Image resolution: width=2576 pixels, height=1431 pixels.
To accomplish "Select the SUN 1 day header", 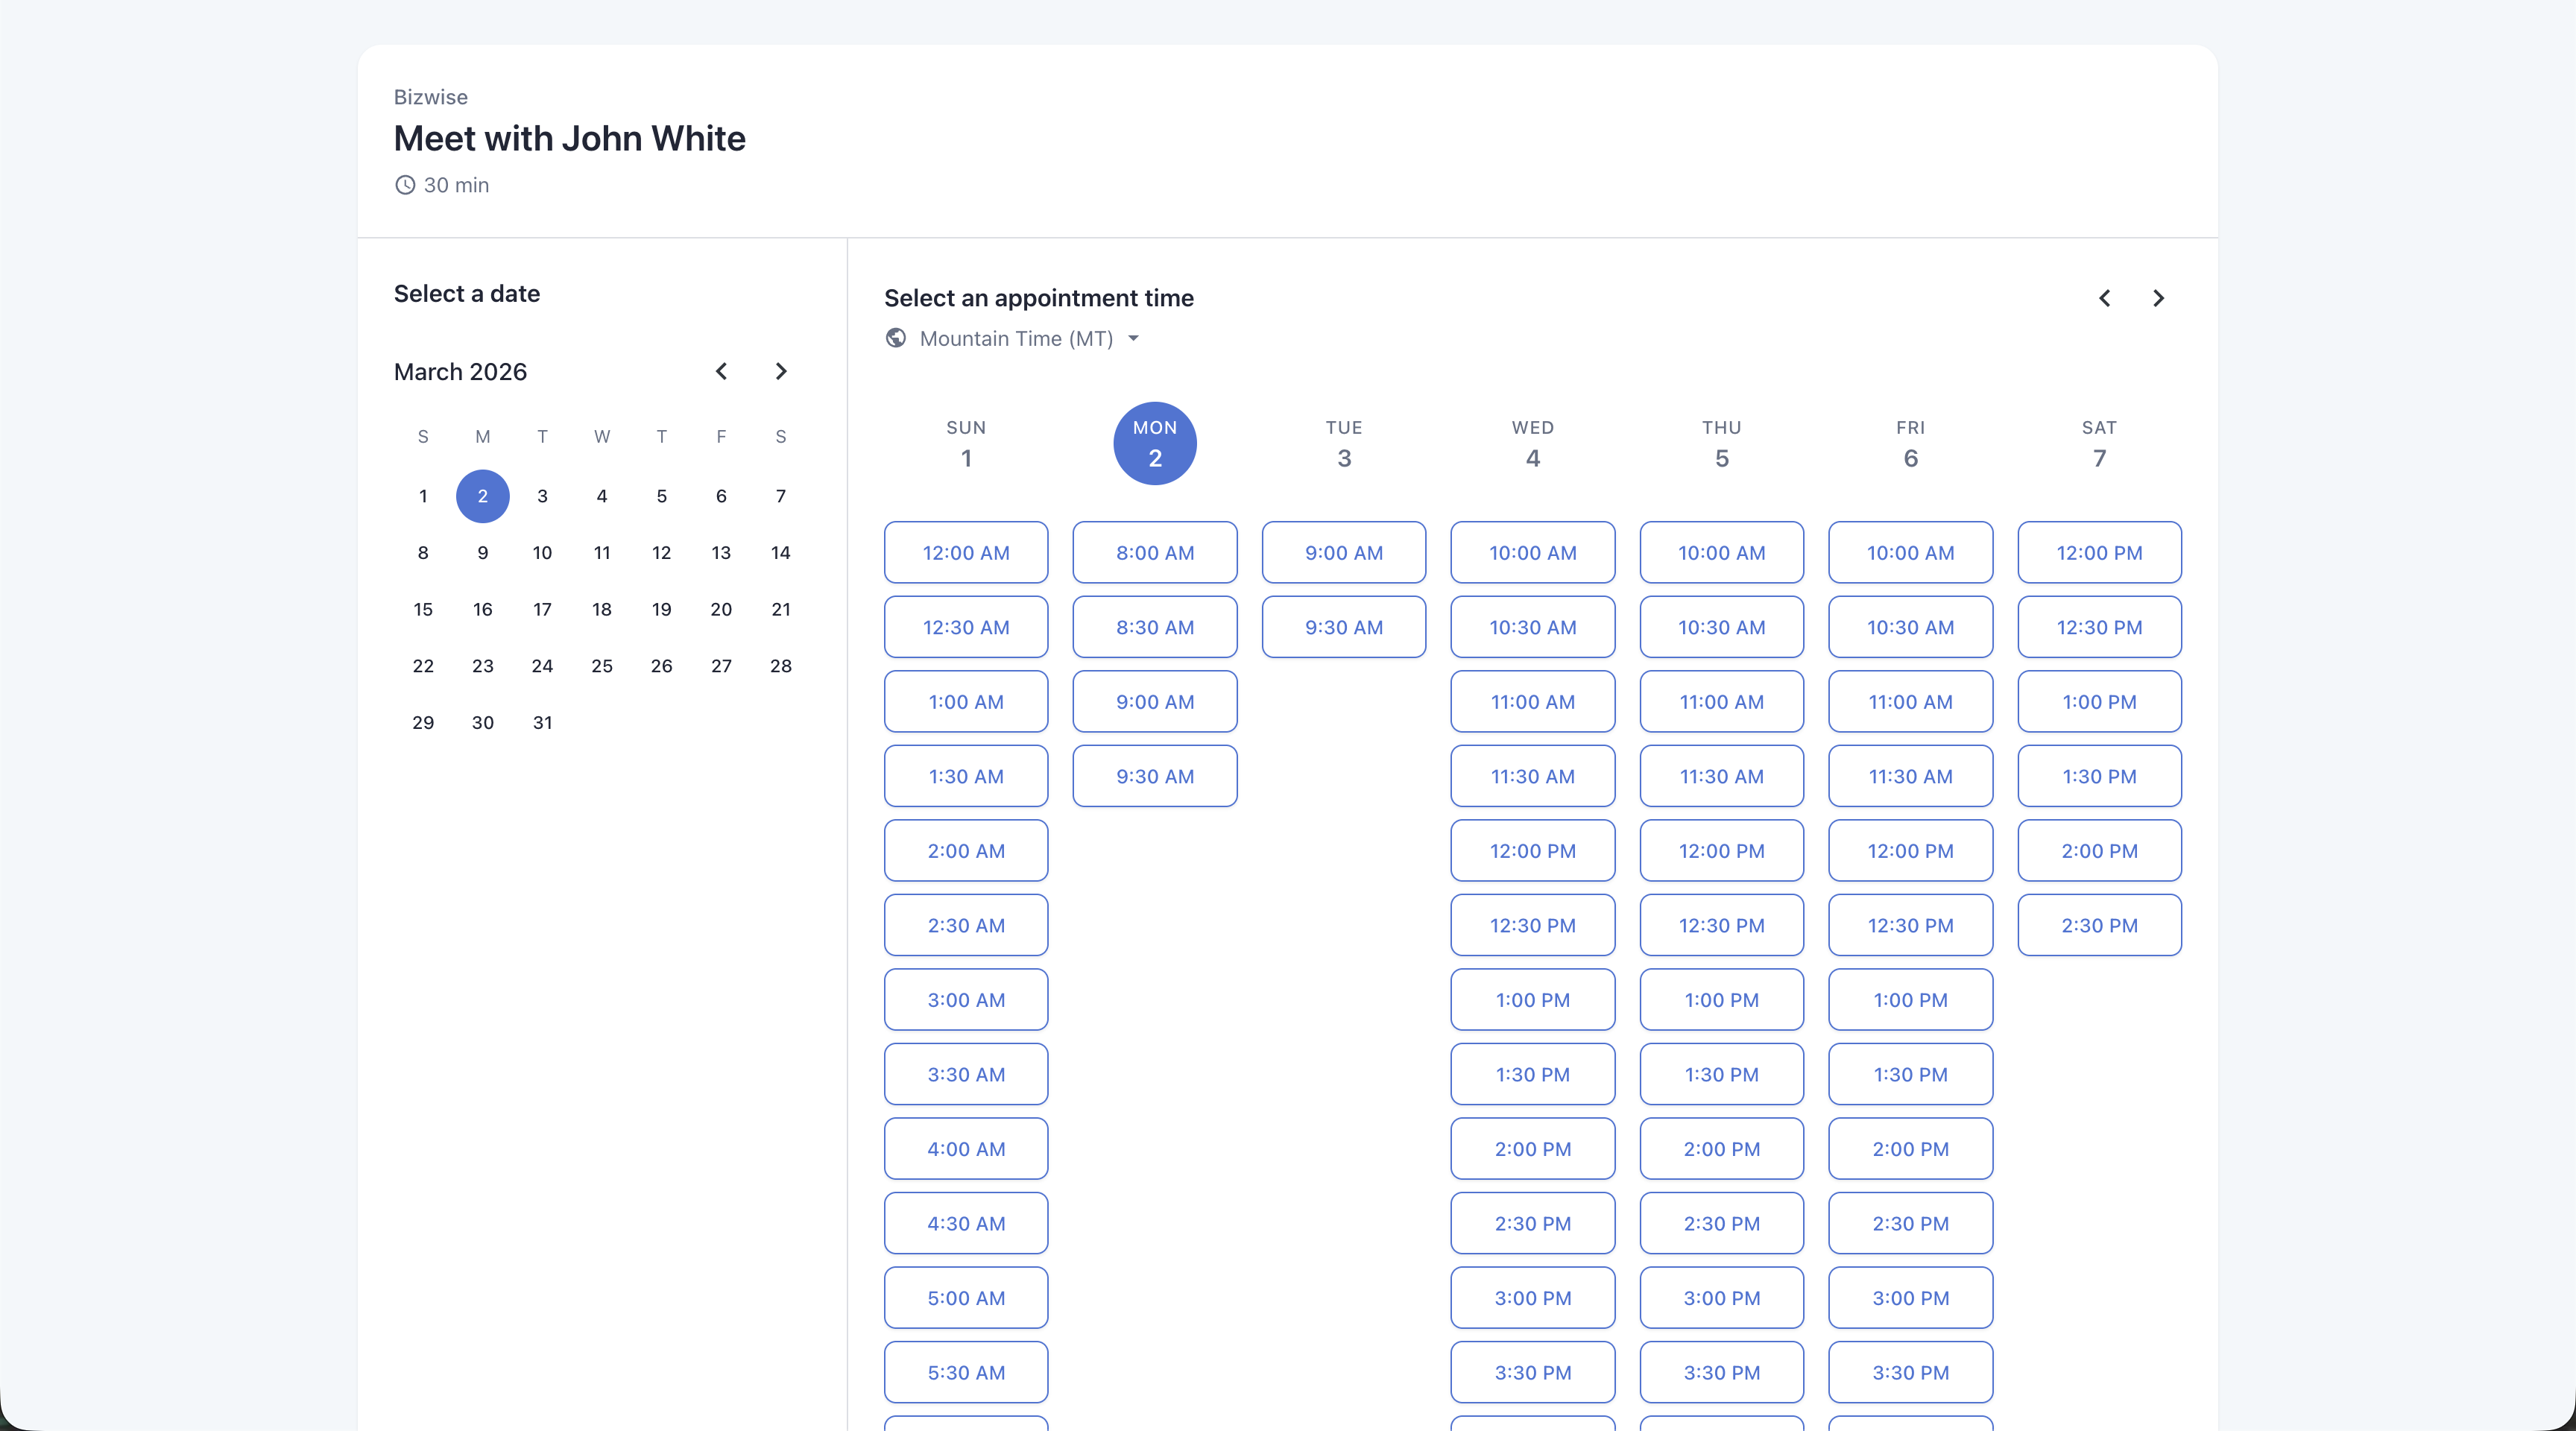I will pos(966,444).
